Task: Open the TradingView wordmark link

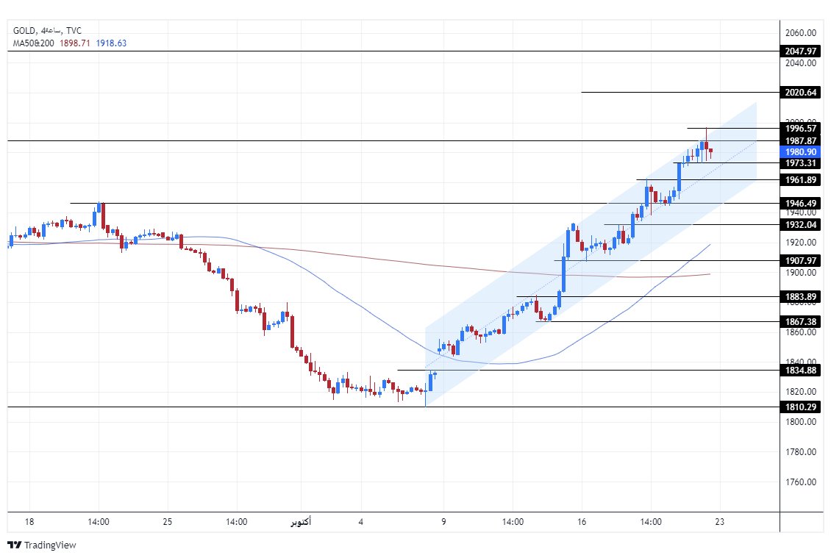Action: (50, 545)
